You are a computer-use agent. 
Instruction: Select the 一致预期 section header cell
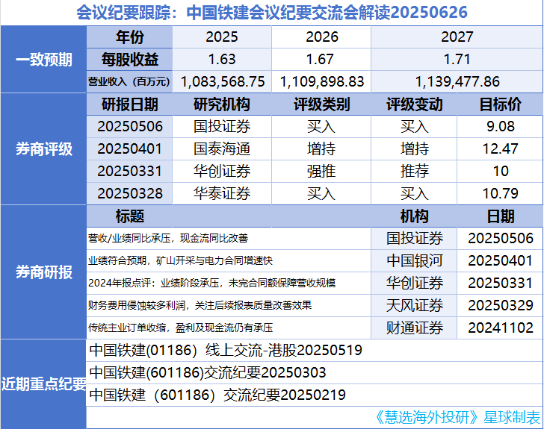click(43, 59)
